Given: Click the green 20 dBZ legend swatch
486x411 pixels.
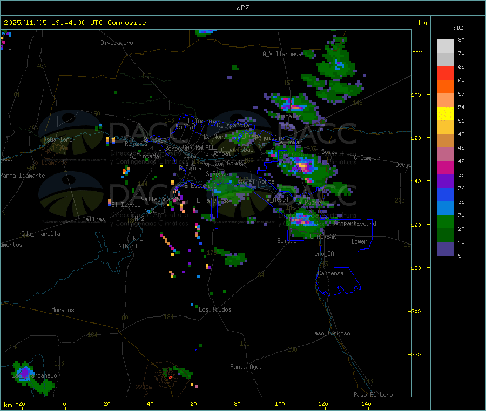Looking at the screenshot, I should pyautogui.click(x=445, y=221).
